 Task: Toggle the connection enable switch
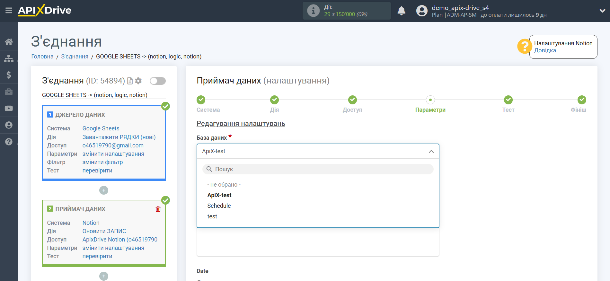pyautogui.click(x=158, y=81)
